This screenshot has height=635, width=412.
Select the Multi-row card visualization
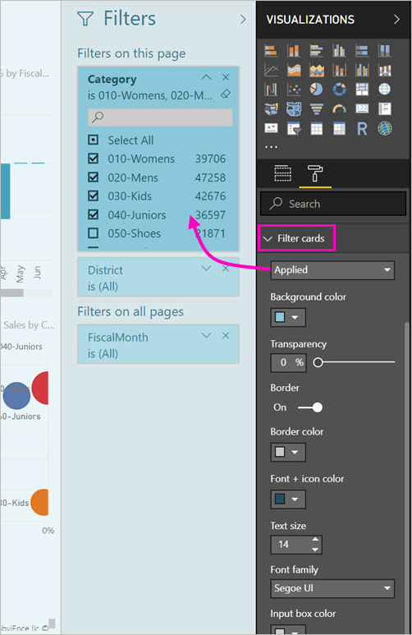coord(384,108)
